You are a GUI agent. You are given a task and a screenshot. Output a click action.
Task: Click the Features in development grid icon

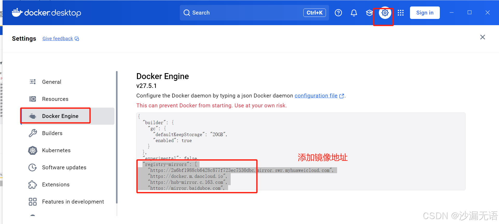(33, 202)
